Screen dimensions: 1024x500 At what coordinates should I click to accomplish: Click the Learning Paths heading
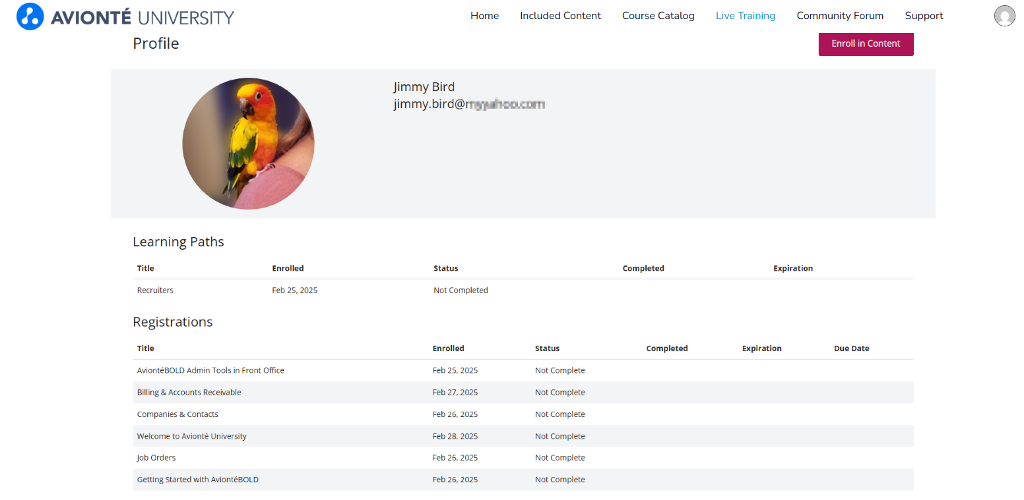pyautogui.click(x=178, y=242)
